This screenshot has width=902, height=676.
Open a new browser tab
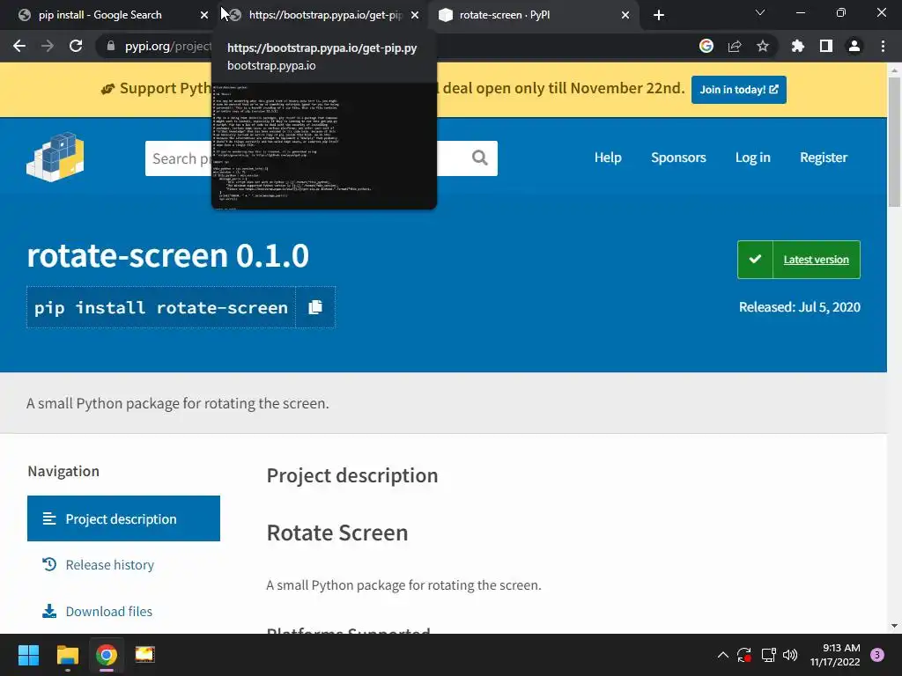(x=659, y=15)
